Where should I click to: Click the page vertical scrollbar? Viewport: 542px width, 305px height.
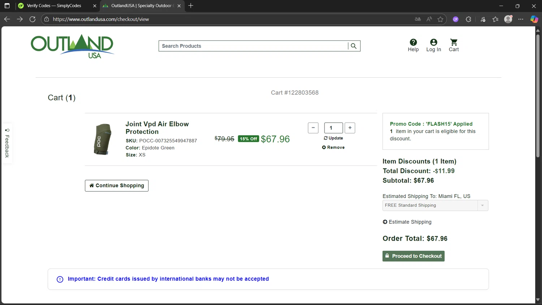point(538,96)
